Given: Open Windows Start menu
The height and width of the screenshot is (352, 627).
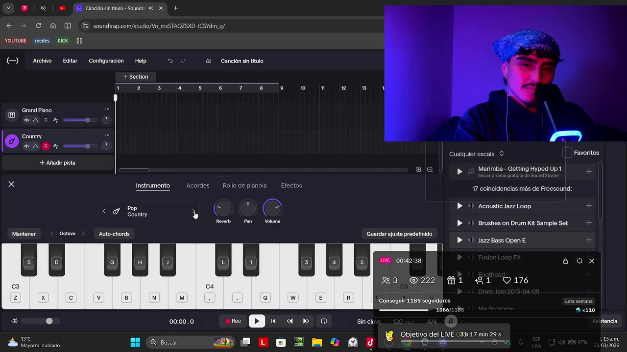Looking at the screenshot, I should [x=135, y=342].
